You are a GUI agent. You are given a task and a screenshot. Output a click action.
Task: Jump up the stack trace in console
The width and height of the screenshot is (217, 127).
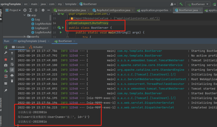12,53
